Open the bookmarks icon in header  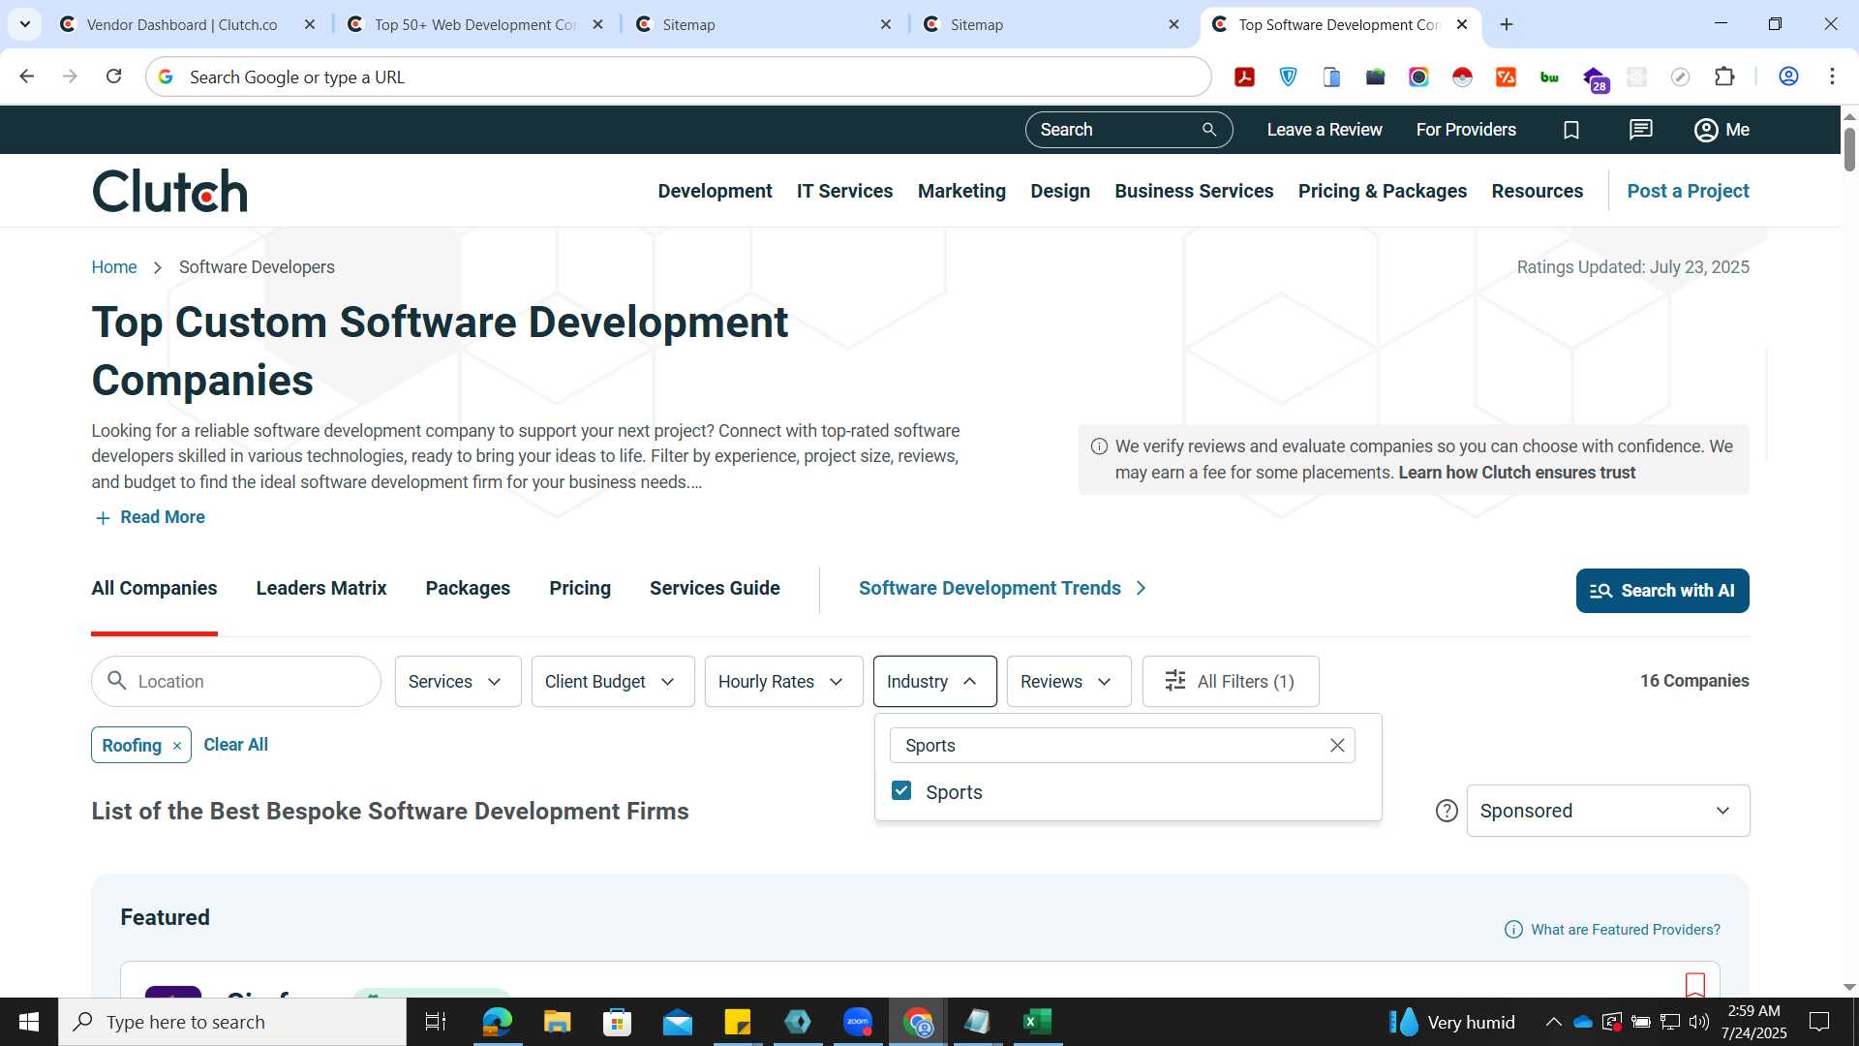1571,130
